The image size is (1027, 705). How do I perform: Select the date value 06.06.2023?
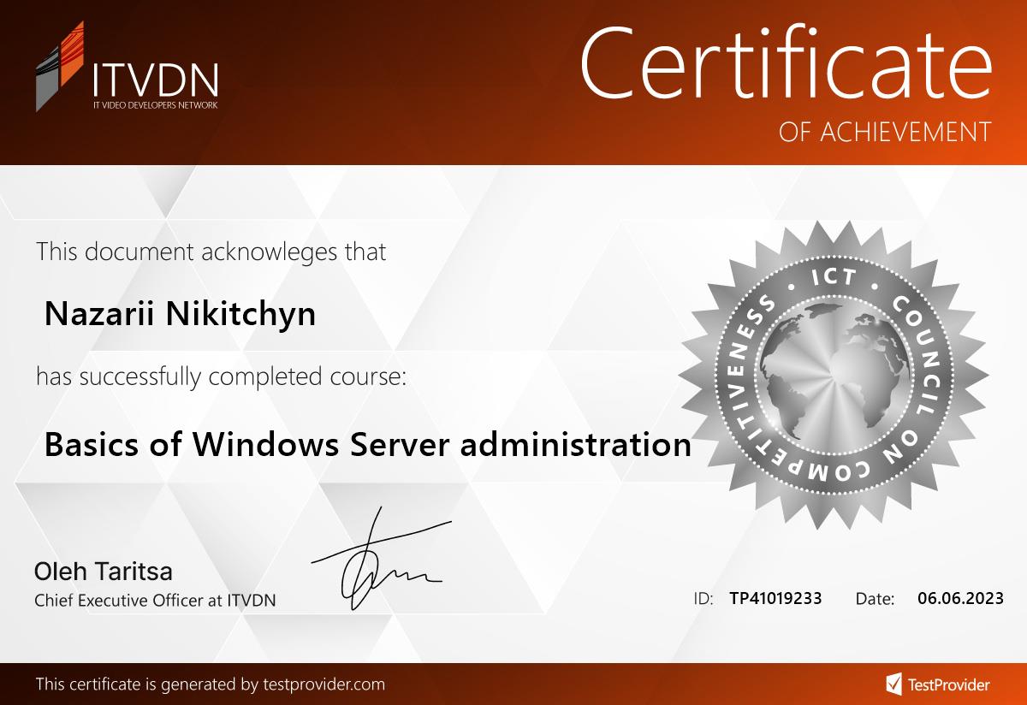pos(960,599)
